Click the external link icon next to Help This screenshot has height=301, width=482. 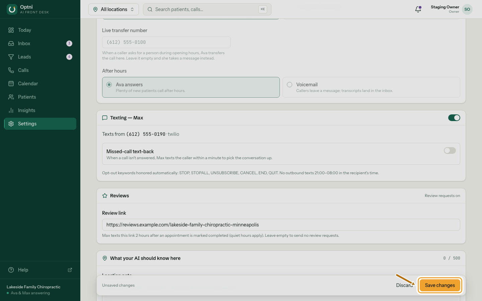70,270
